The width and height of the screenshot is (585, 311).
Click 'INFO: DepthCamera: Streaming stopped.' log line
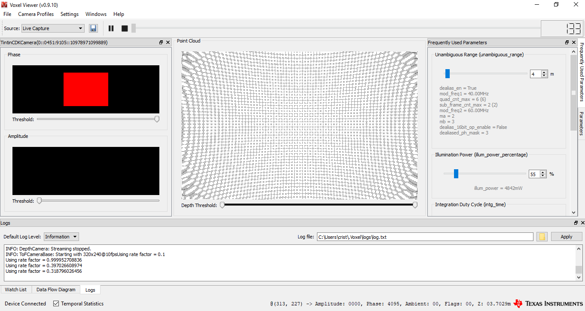48,249
